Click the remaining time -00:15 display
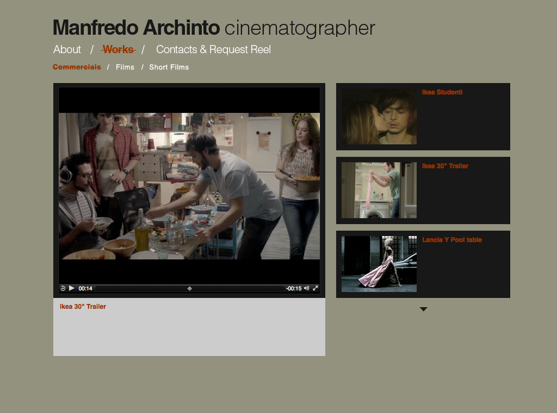Image resolution: width=557 pixels, height=413 pixels. 293,289
